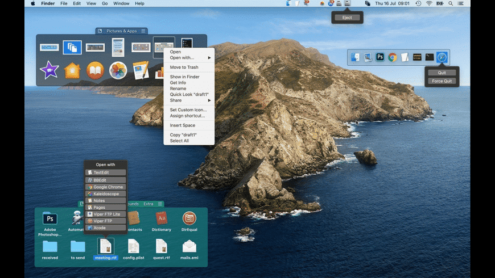
Task: Open the Dictionary app icon
Action: 162,218
